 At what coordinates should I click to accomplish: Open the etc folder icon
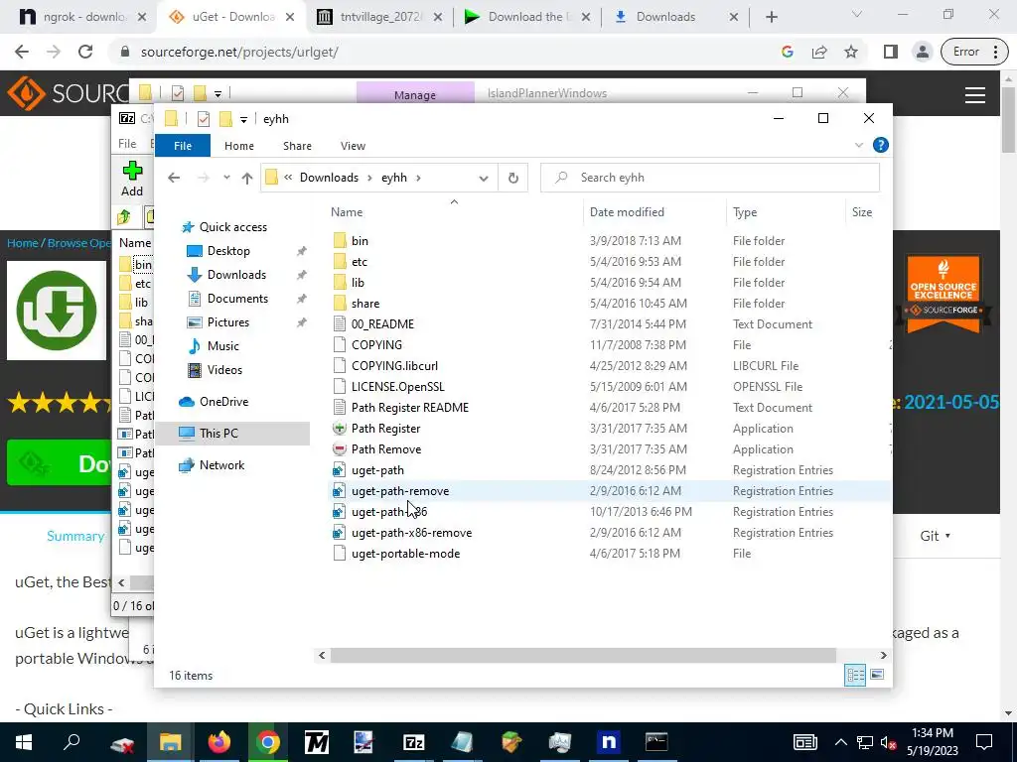[340, 262]
